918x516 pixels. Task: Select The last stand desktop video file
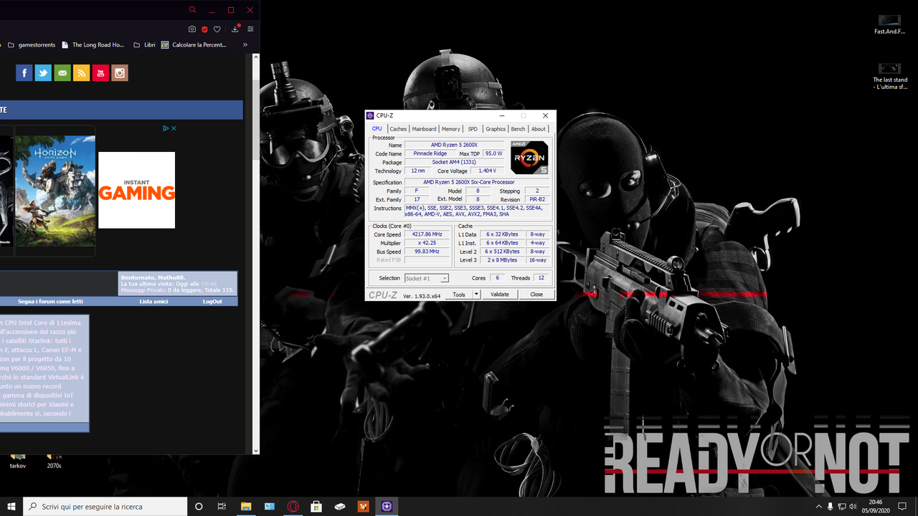click(x=890, y=76)
